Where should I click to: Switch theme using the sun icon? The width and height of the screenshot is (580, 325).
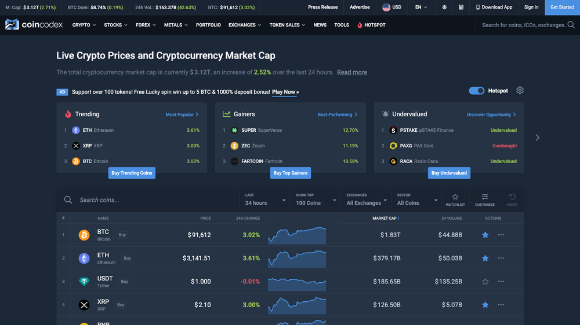coord(444,7)
